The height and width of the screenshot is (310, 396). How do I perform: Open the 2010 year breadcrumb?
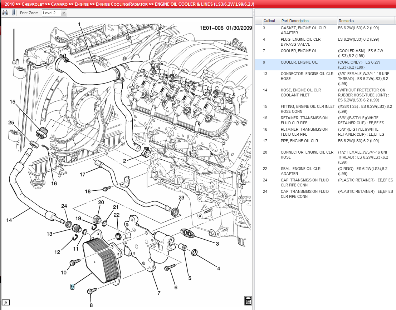click(x=10, y=4)
